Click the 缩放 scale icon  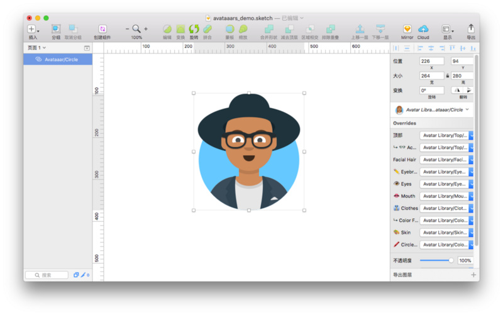(243, 29)
